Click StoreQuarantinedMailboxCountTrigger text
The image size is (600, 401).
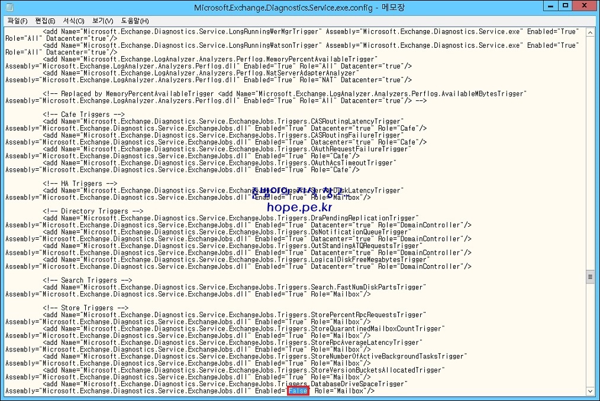tap(376, 328)
